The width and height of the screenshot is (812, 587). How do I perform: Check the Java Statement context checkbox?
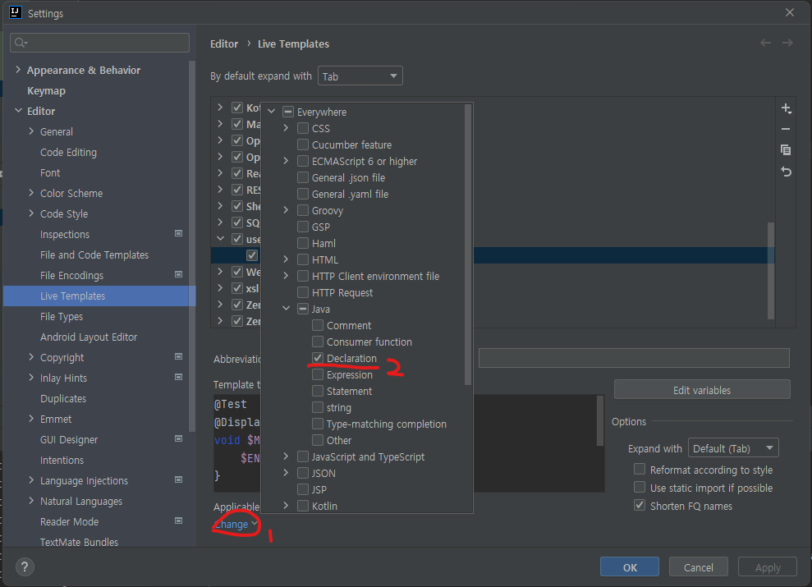coord(318,392)
